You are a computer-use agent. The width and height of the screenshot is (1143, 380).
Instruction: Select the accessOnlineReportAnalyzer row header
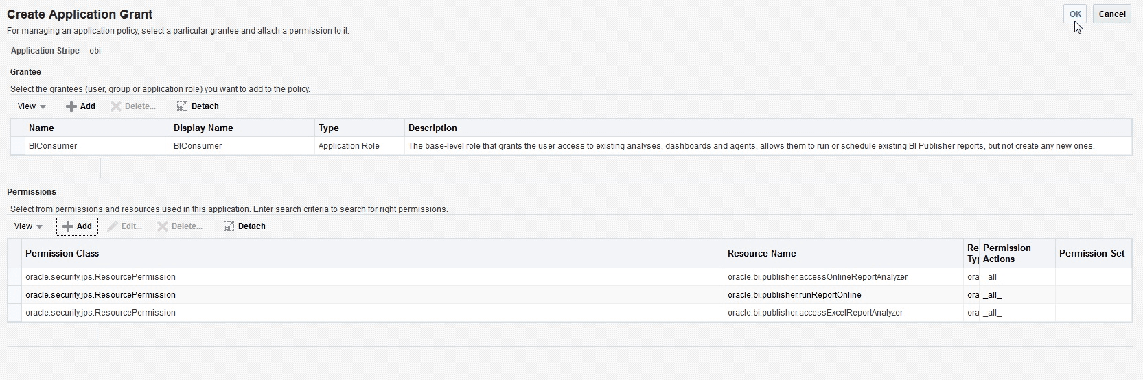14,277
